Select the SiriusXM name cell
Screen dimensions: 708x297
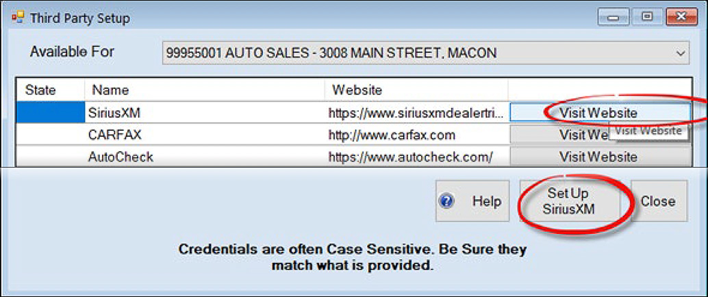[205, 113]
